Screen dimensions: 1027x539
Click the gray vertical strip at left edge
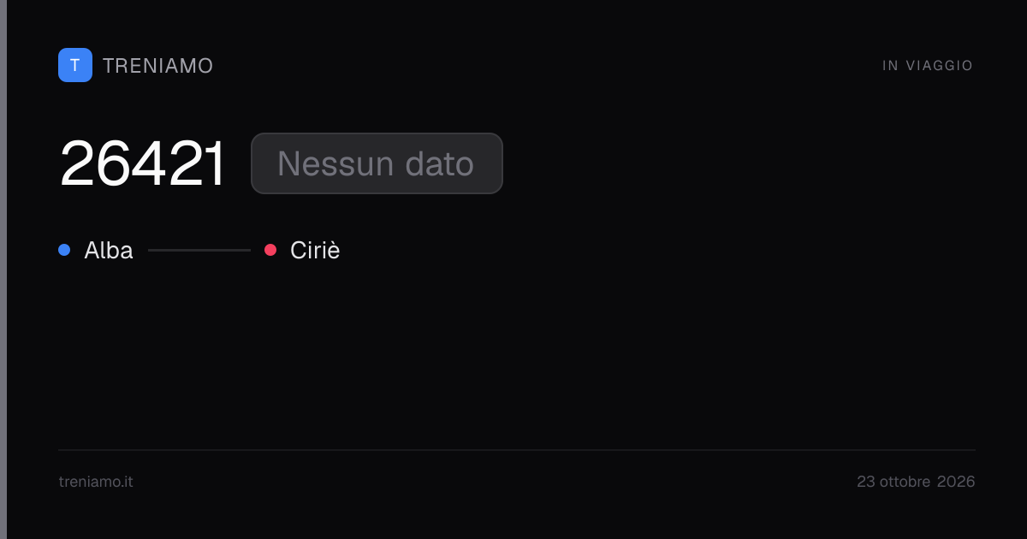click(3, 269)
